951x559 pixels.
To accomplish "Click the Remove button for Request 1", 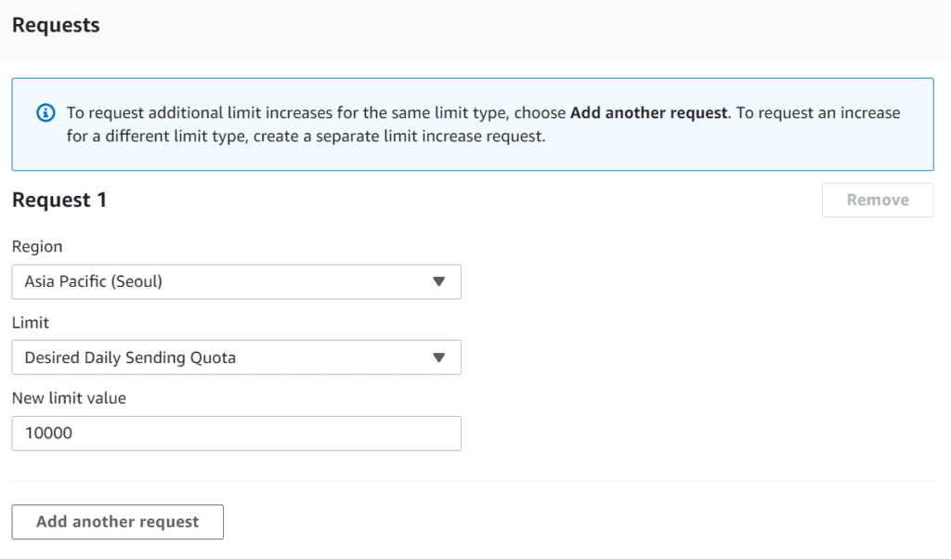I will point(877,200).
